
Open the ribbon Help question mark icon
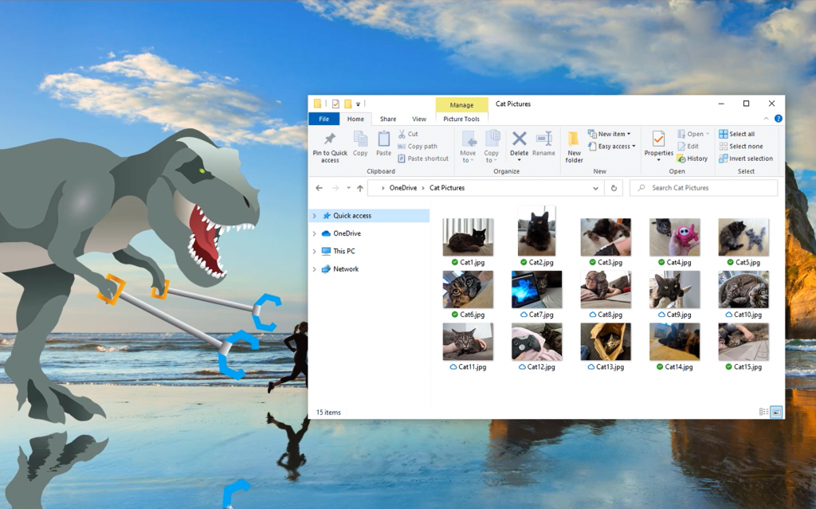point(778,119)
